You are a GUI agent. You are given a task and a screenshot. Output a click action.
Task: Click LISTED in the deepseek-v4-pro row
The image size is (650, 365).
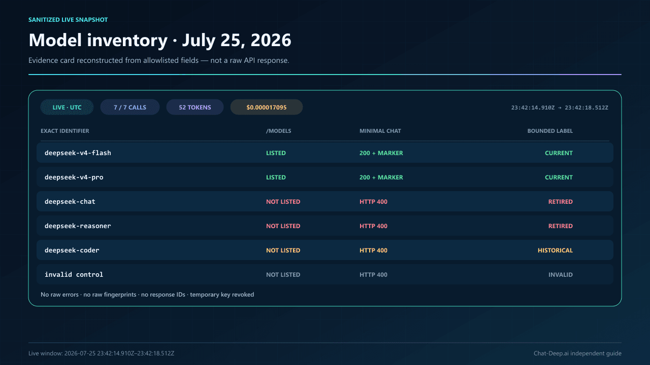pos(276,177)
